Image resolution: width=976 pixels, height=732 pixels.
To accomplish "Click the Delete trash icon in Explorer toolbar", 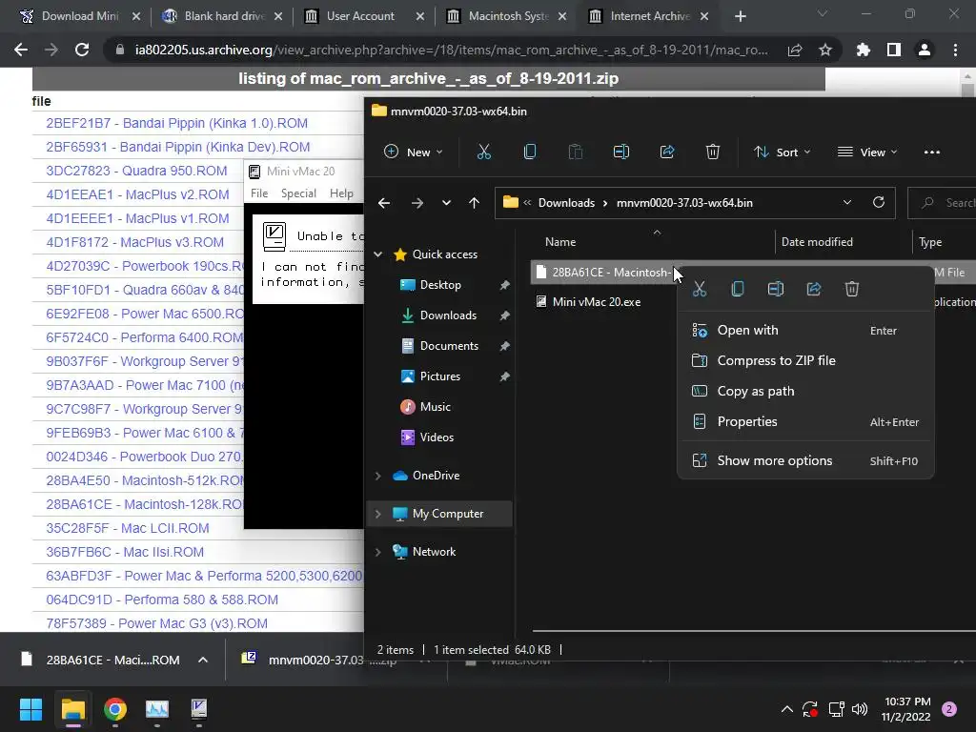I will tap(713, 152).
